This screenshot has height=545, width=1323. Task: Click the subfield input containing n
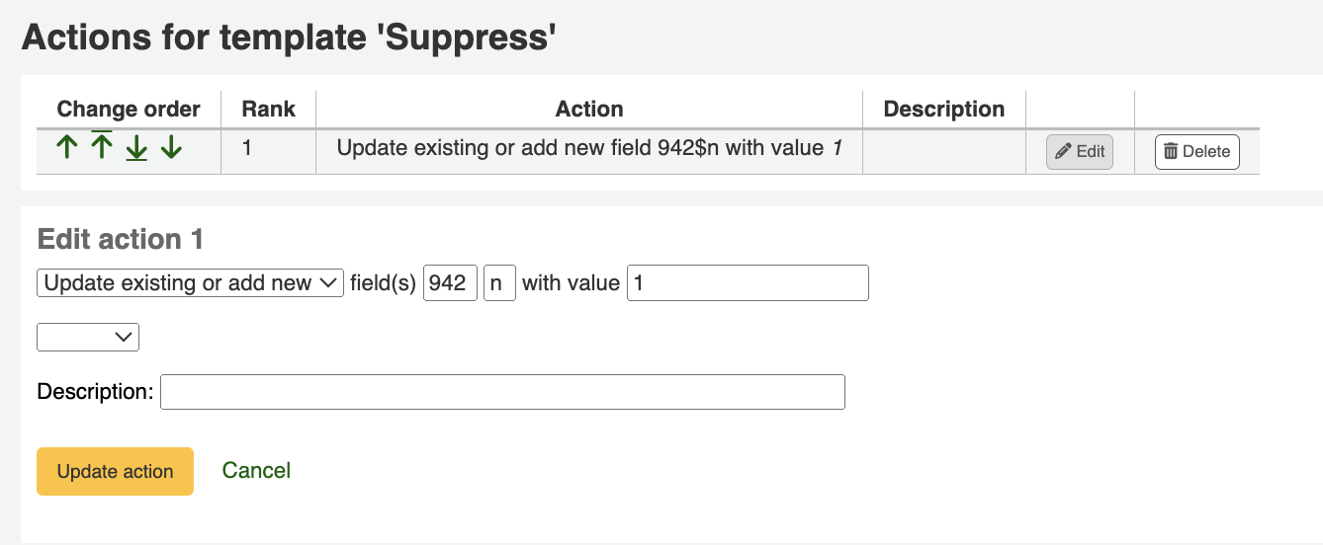499,283
